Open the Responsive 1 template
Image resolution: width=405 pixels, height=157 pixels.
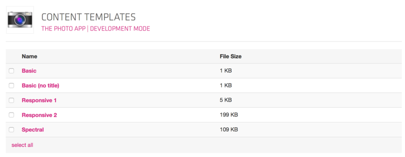39,100
